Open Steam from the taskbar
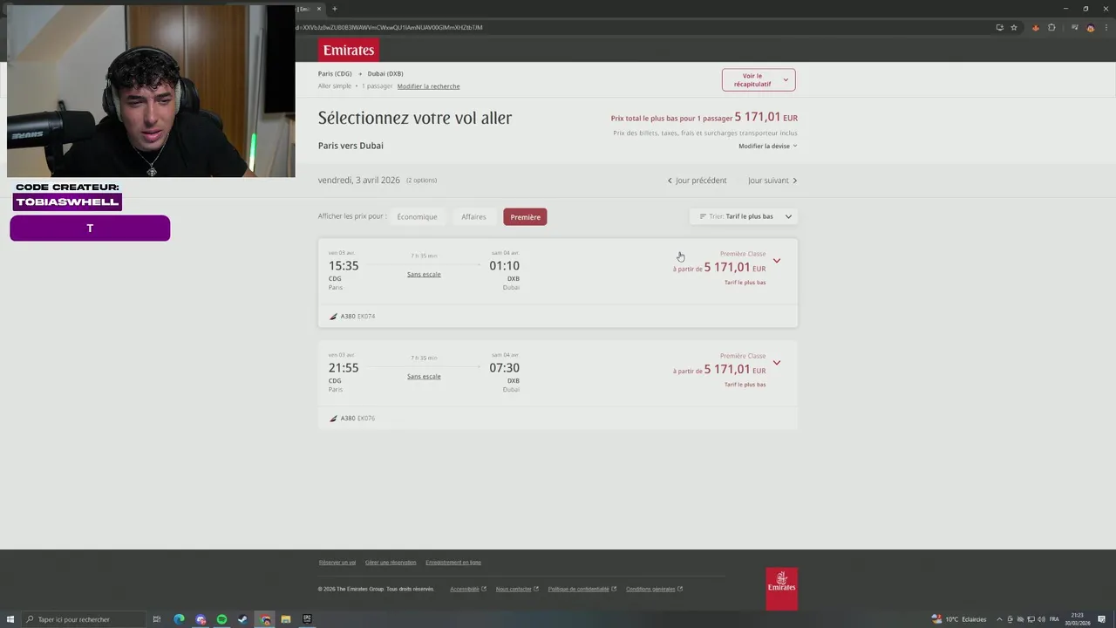1116x628 pixels. point(242,619)
